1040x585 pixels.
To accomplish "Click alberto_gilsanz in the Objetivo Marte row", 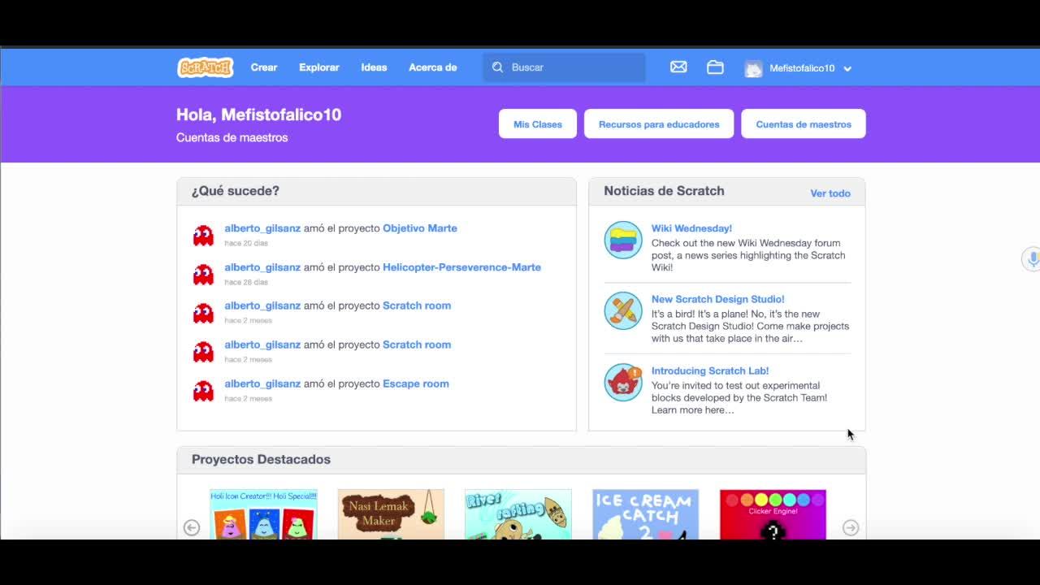I will pyautogui.click(x=262, y=228).
